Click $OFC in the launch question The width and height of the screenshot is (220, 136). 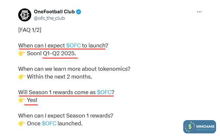(x=73, y=45)
